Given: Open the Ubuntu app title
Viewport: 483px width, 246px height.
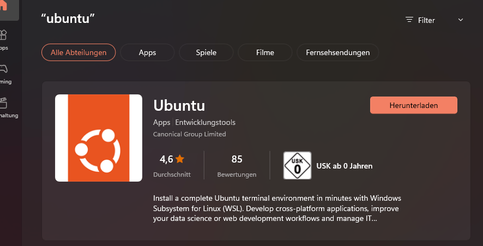Looking at the screenshot, I should (179, 105).
